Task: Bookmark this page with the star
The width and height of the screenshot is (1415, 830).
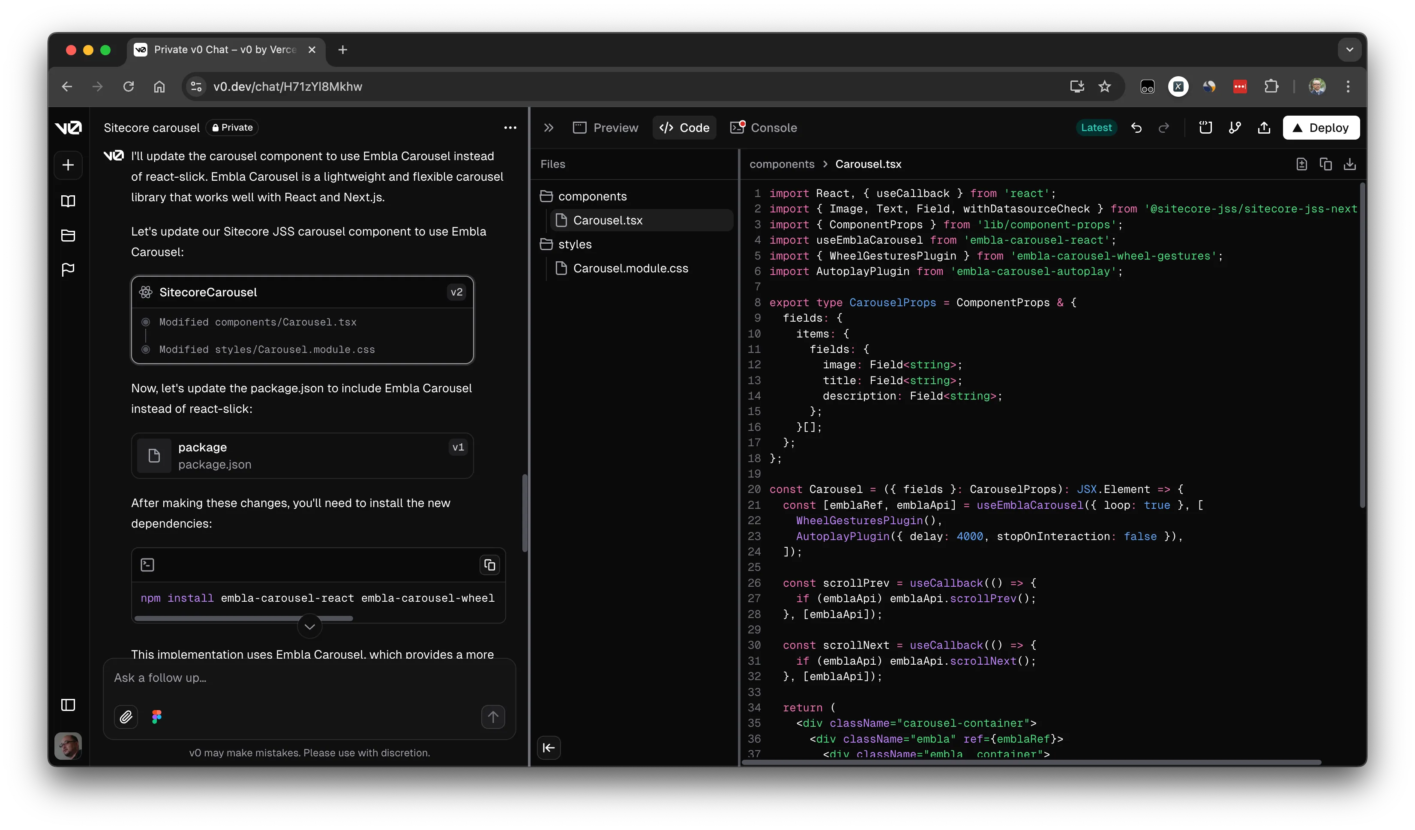Action: pos(1104,87)
